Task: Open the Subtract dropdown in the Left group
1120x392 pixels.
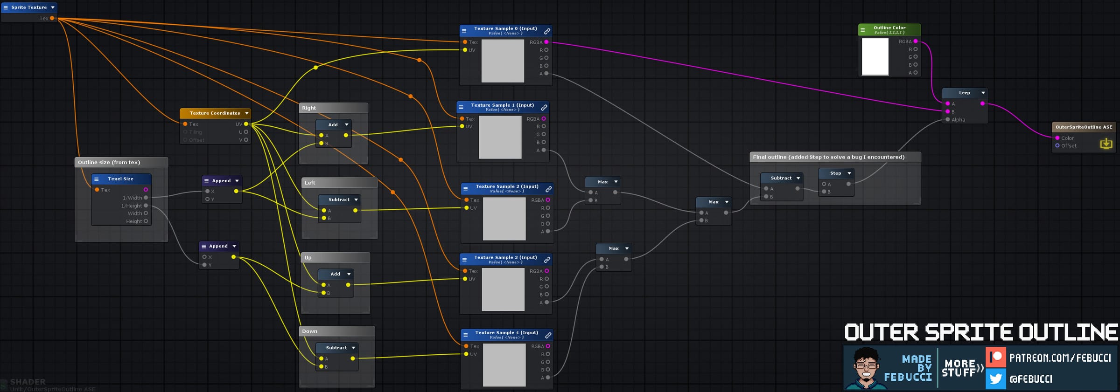Action: [x=356, y=200]
